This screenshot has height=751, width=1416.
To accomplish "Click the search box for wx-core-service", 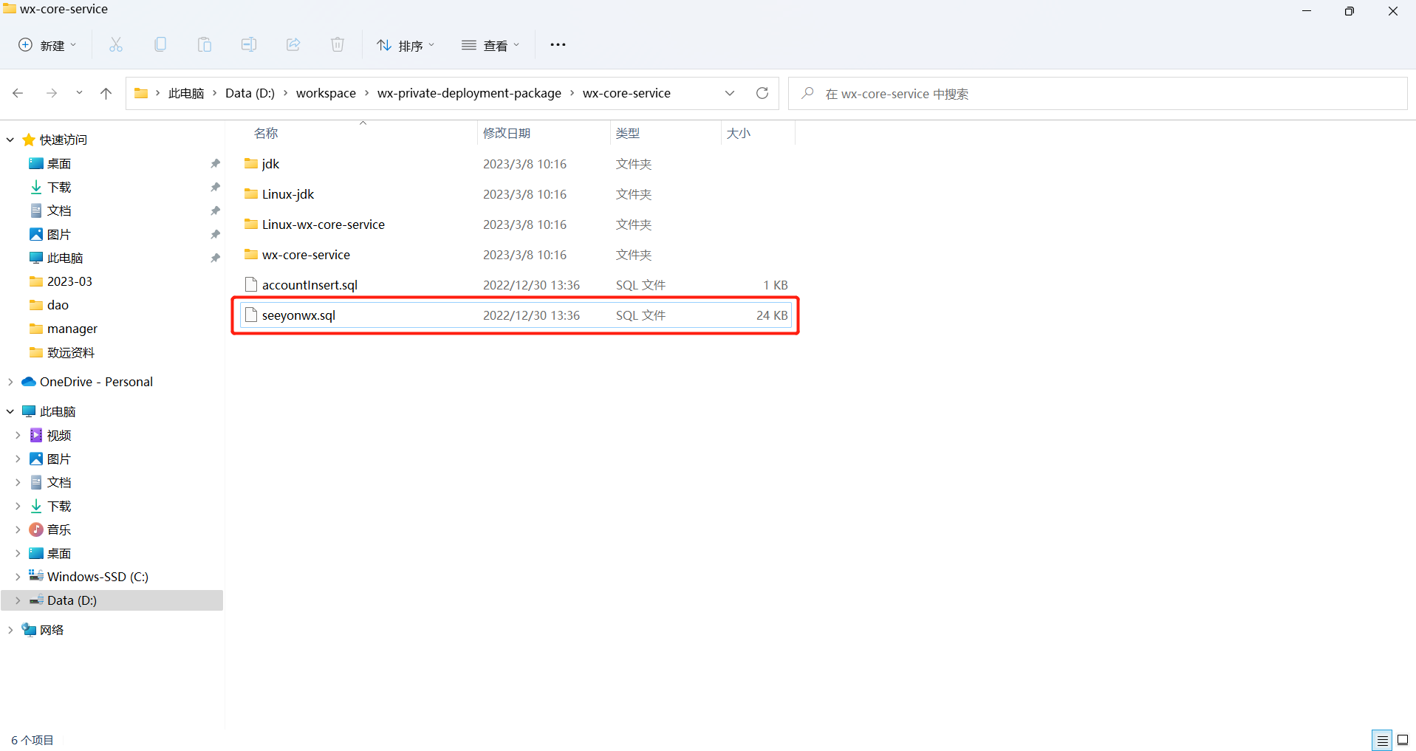I will click(1097, 94).
